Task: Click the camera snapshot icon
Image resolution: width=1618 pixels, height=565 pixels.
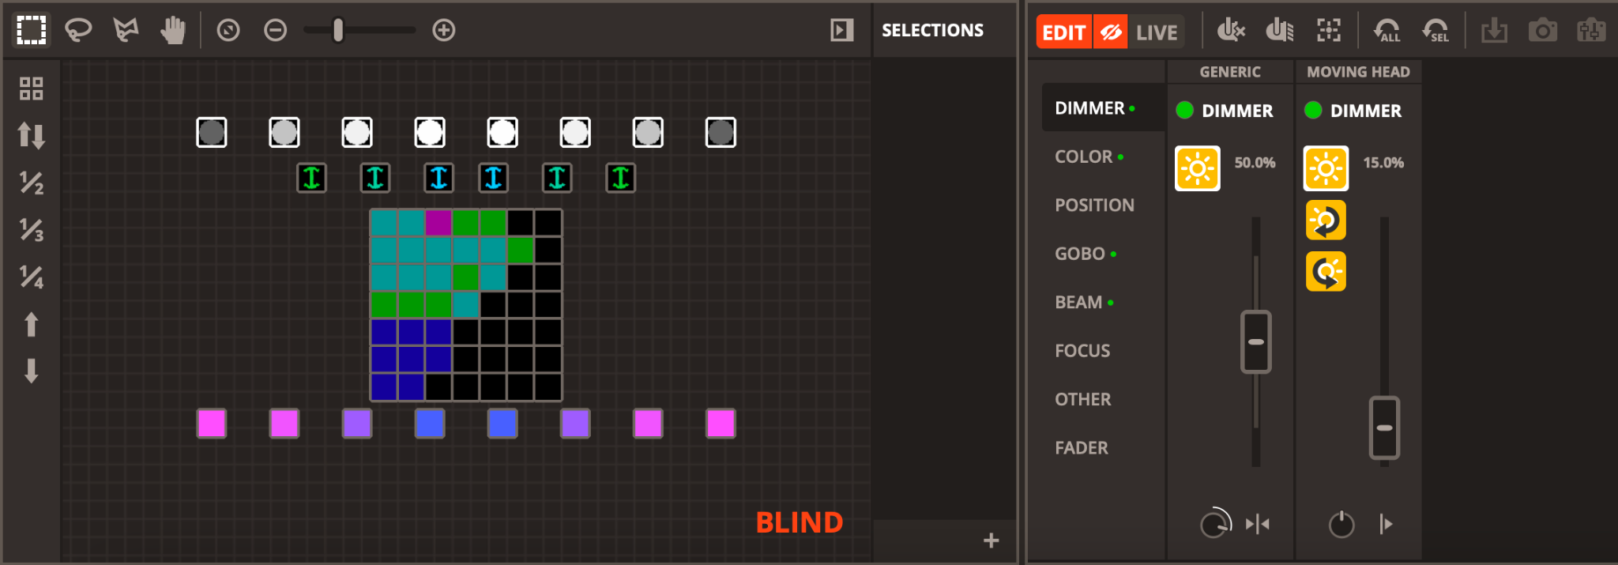Action: pos(1541,31)
